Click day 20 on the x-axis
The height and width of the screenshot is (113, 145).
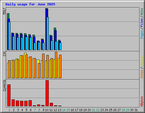[x=89, y=110]
